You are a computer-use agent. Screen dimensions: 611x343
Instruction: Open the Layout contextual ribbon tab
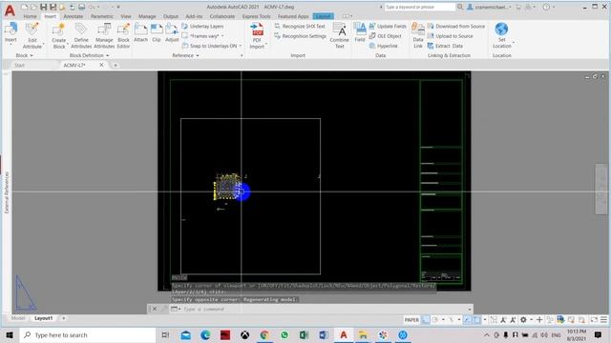point(323,16)
